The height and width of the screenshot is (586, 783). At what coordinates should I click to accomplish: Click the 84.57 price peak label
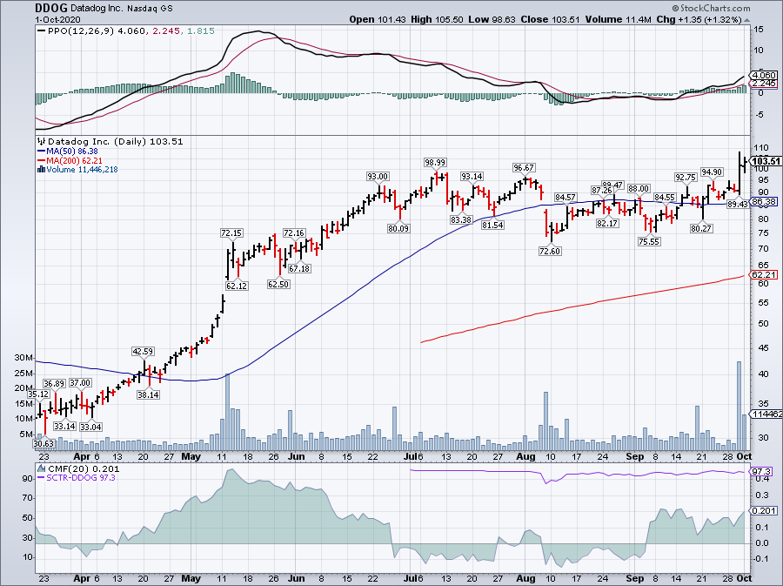coord(565,198)
